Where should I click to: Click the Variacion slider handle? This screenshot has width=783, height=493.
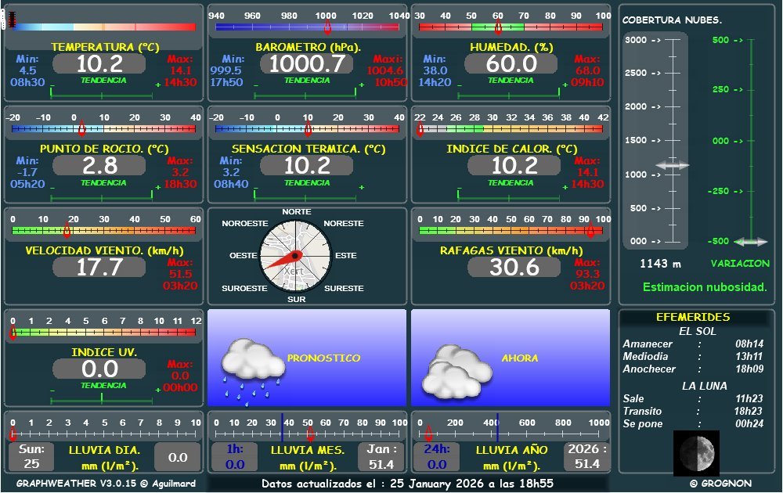[x=750, y=242]
